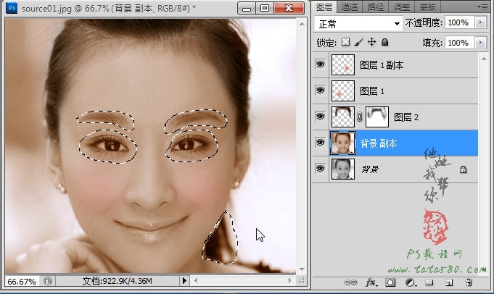Toggle lock position move icon
Image resolution: width=494 pixels, height=294 pixels.
coord(371,42)
